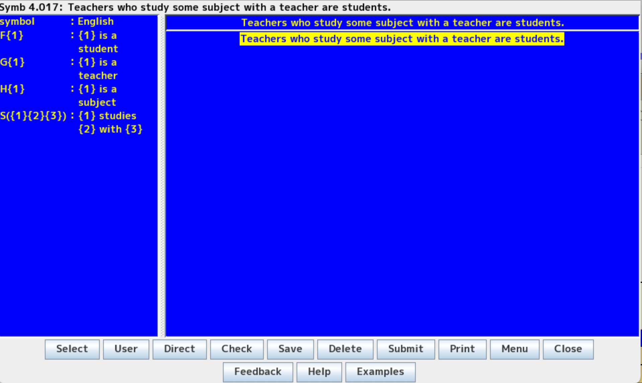
Task: Check the current translation answer
Action: [x=237, y=349]
